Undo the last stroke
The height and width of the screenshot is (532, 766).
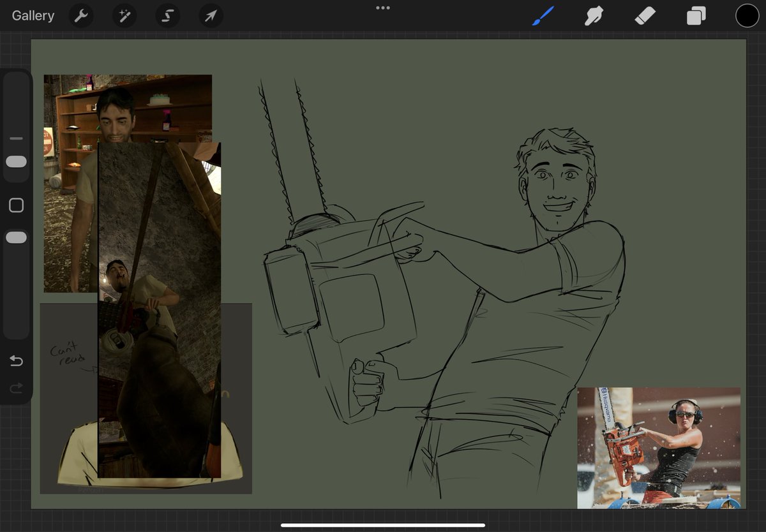click(17, 362)
